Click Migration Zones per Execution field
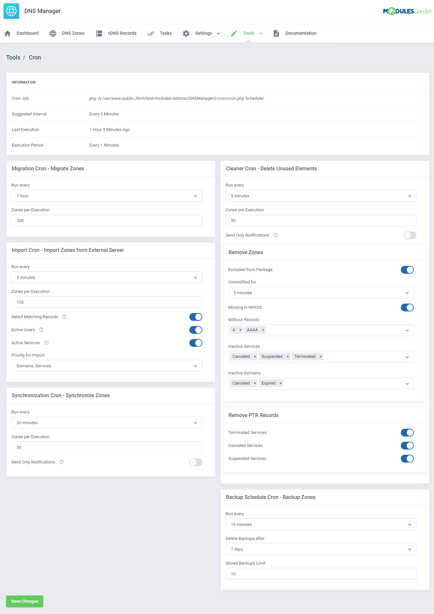The image size is (434, 614). point(107,220)
